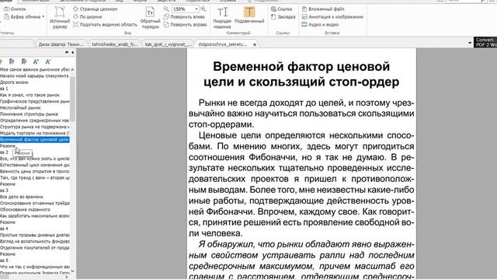Open bookmark Взгляд на волатильность фондового
This screenshot has width=497, height=280.
(34, 242)
